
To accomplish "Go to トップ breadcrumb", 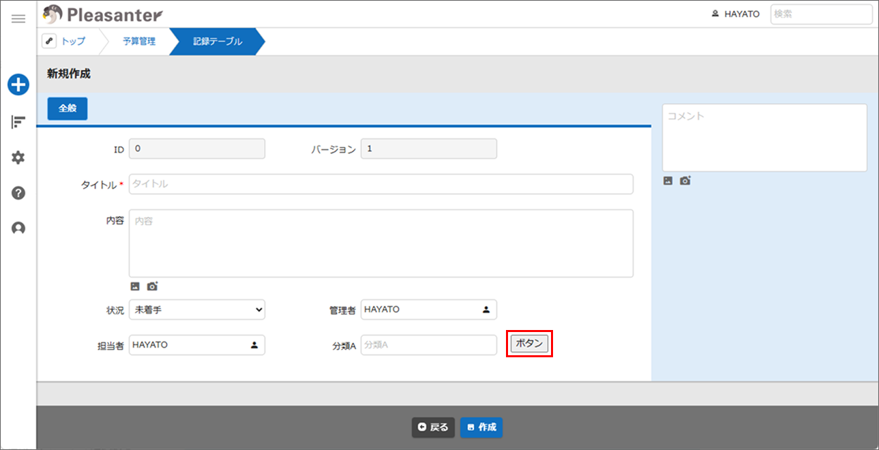I will click(74, 42).
